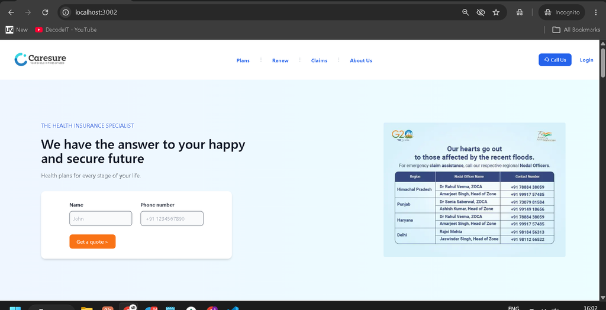Image resolution: width=606 pixels, height=310 pixels.
Task: Focus the Phone number input field
Action: coord(172,218)
